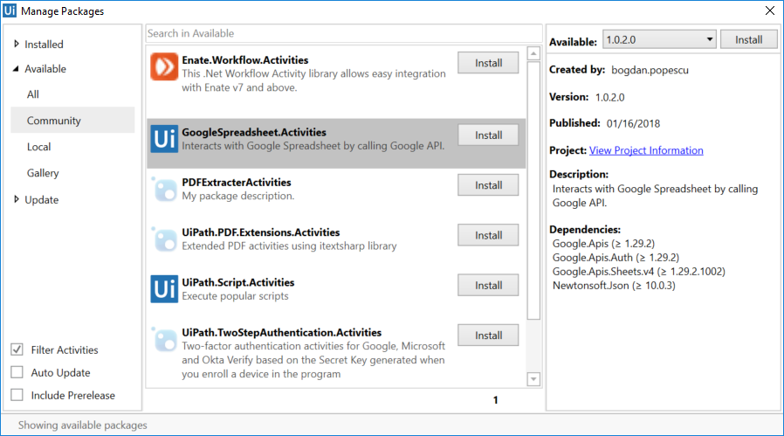Select the UiPath.Script.Activities package title
This screenshot has height=436, width=784.
[x=238, y=282]
